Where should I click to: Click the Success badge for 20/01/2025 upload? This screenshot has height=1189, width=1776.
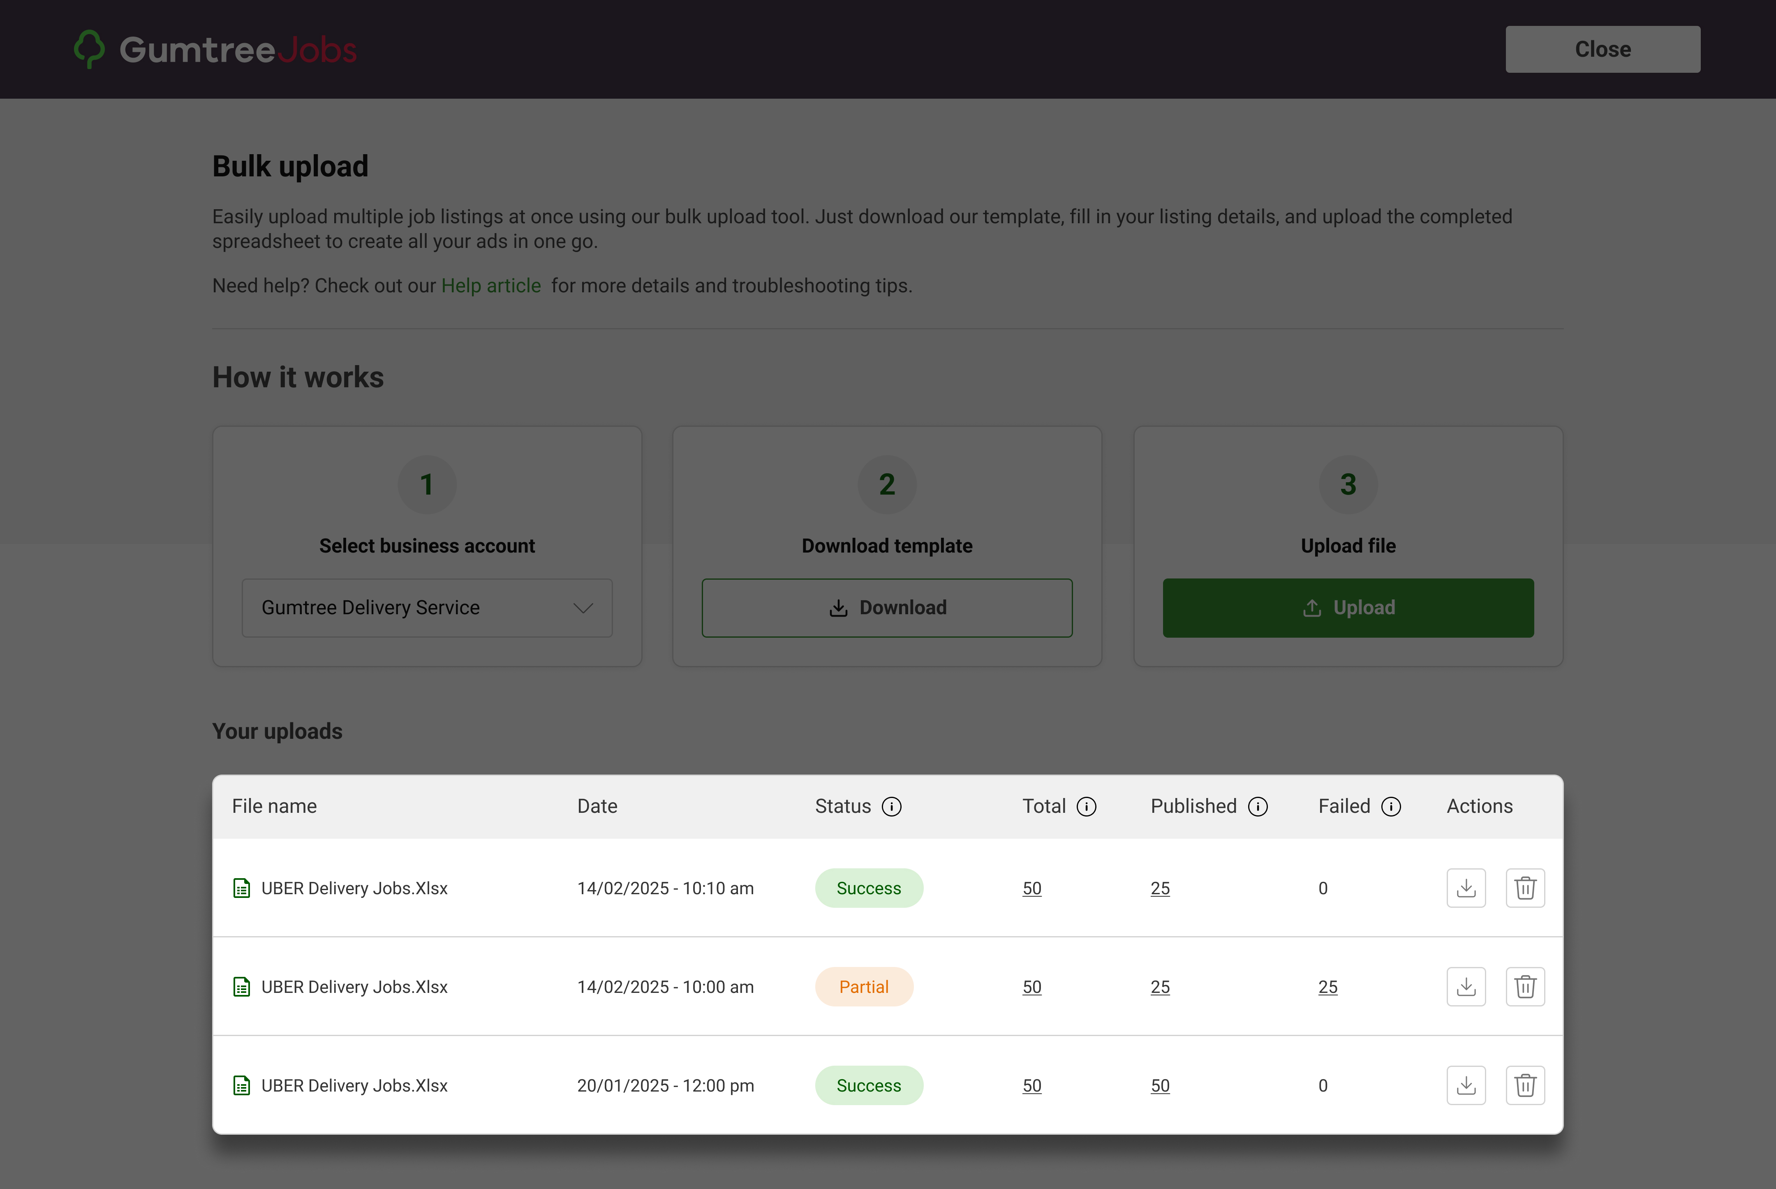869,1085
